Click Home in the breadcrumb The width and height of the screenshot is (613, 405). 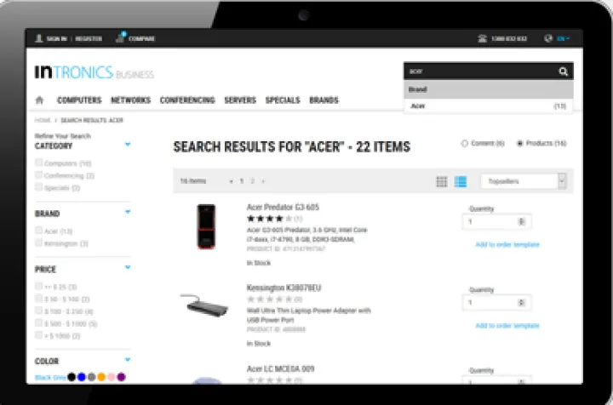(x=43, y=120)
